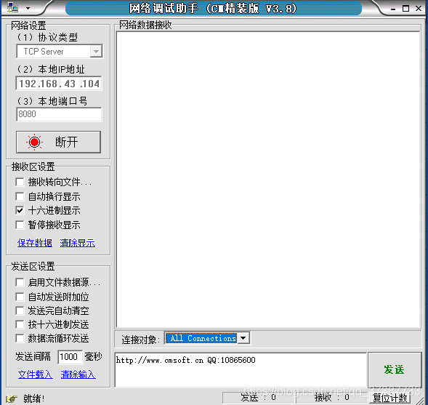Enable 按十六进制发送 checkbox
428x405 pixels.
[20, 324]
